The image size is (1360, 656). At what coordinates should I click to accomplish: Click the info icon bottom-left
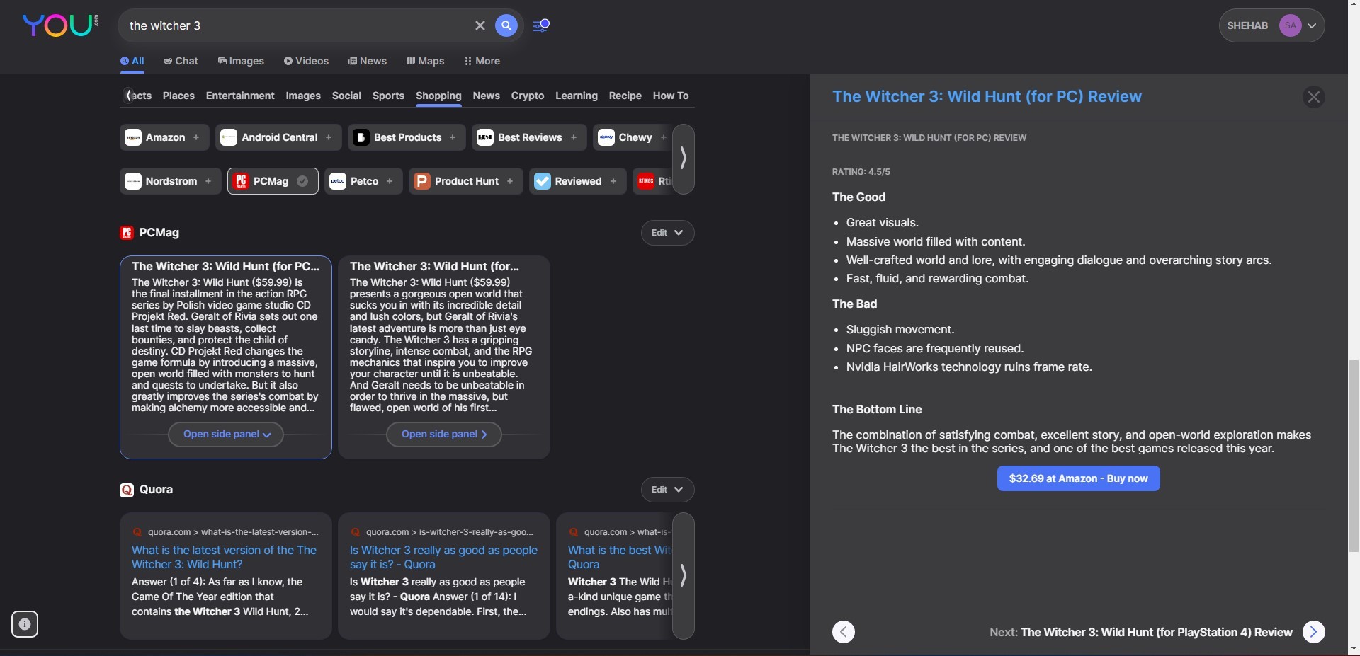pyautogui.click(x=25, y=624)
